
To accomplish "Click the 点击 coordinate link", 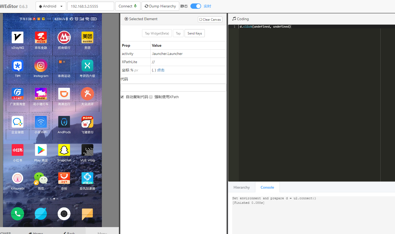I will [x=161, y=70].
